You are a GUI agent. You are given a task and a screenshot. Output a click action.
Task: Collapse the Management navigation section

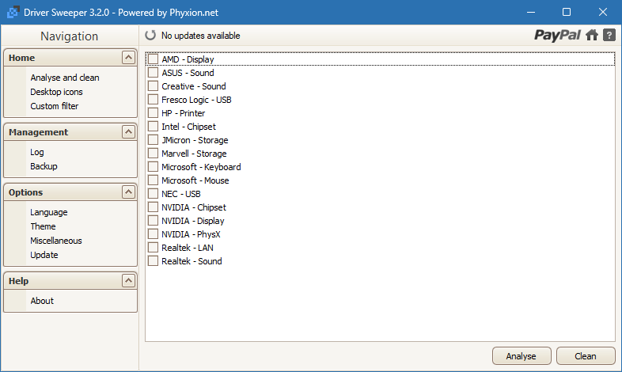(128, 132)
